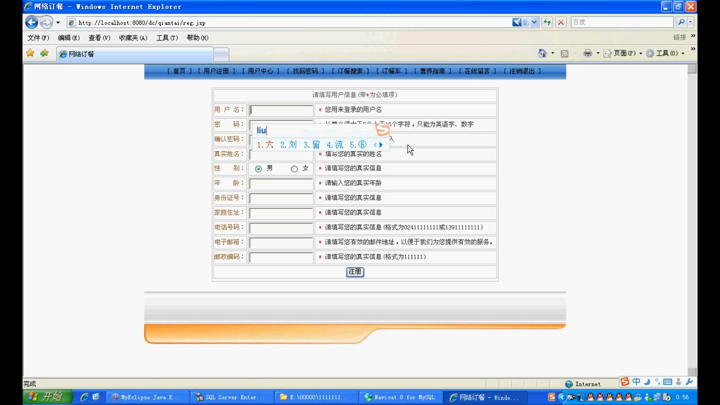The image size is (720, 405).
Task: Toggle Sogou 中 Chinese/English mode
Action: [x=636, y=382]
